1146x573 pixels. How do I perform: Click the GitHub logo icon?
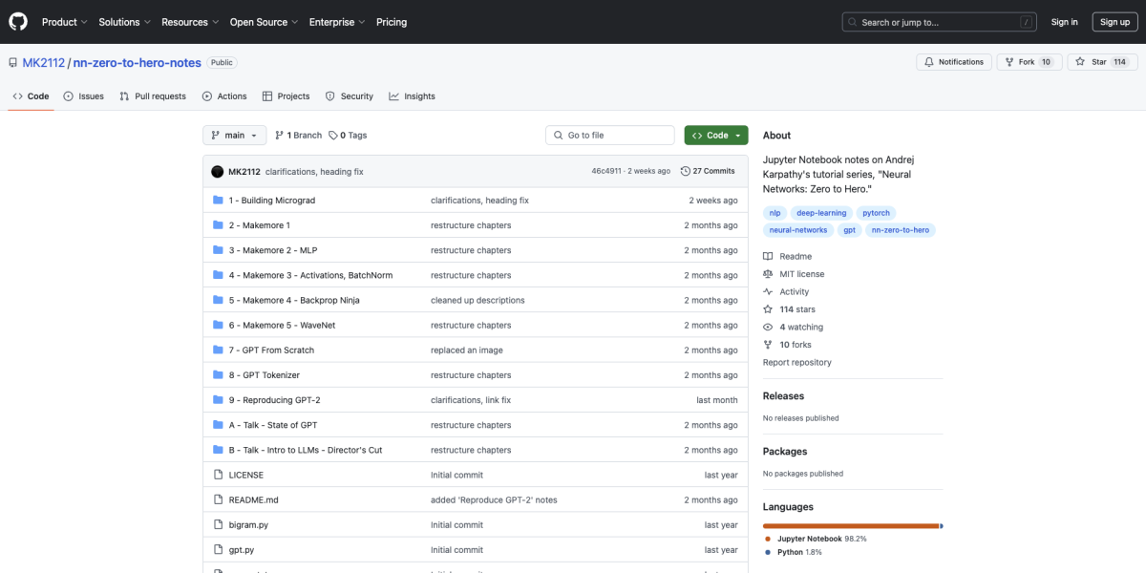[x=18, y=21]
